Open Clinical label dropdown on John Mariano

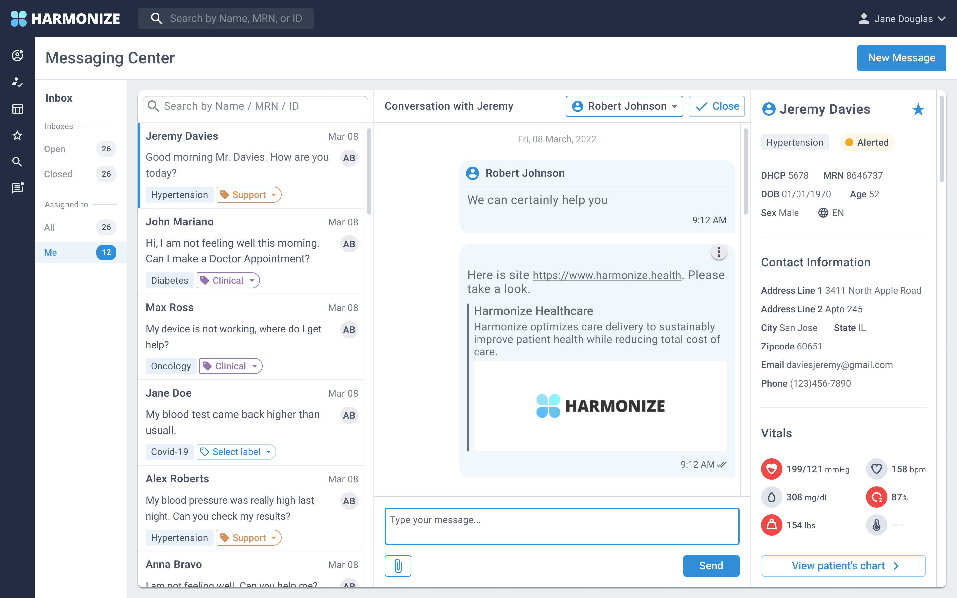(x=228, y=280)
